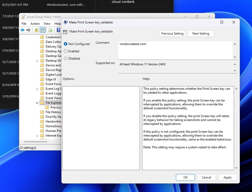
Task: Collapse the File Explorer tree node
Action: [37, 103]
